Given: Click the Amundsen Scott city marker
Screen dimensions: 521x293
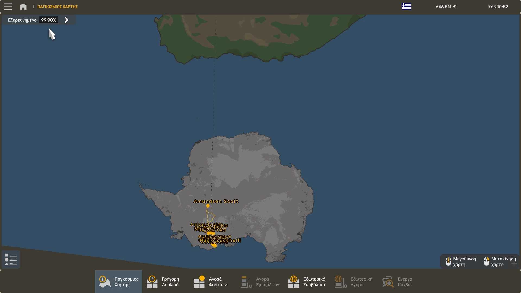Looking at the screenshot, I should (208, 206).
